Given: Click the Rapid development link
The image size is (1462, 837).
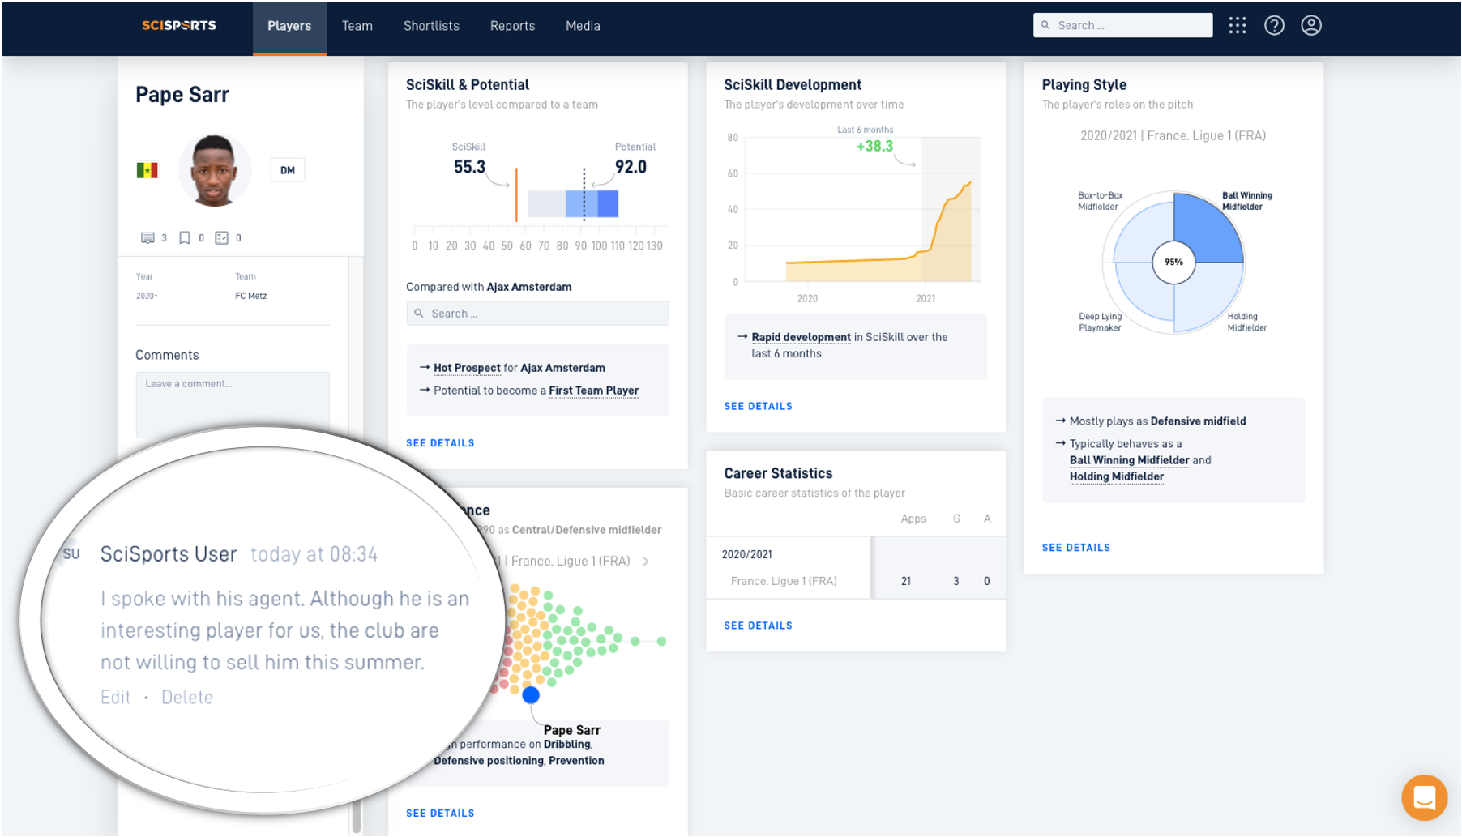Looking at the screenshot, I should click(x=801, y=337).
